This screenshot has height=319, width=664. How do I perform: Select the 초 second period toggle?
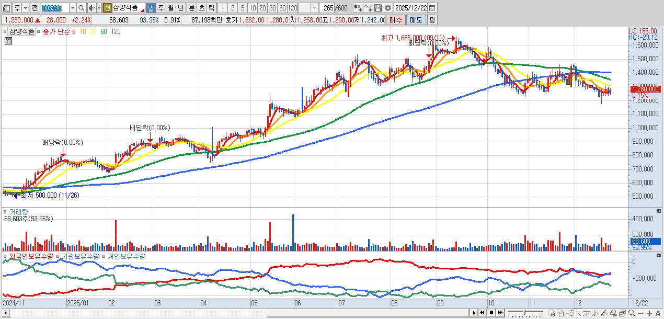pyautogui.click(x=201, y=8)
